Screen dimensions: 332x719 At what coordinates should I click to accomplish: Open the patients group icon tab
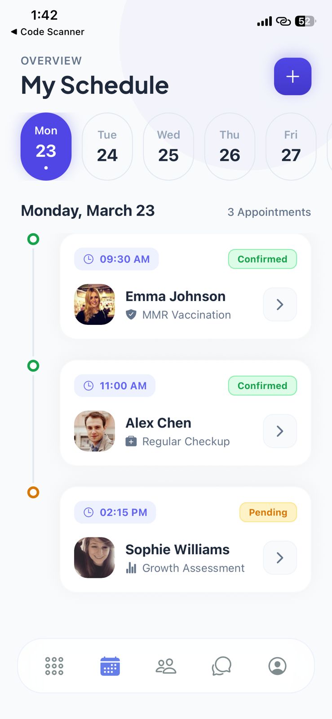[166, 666]
